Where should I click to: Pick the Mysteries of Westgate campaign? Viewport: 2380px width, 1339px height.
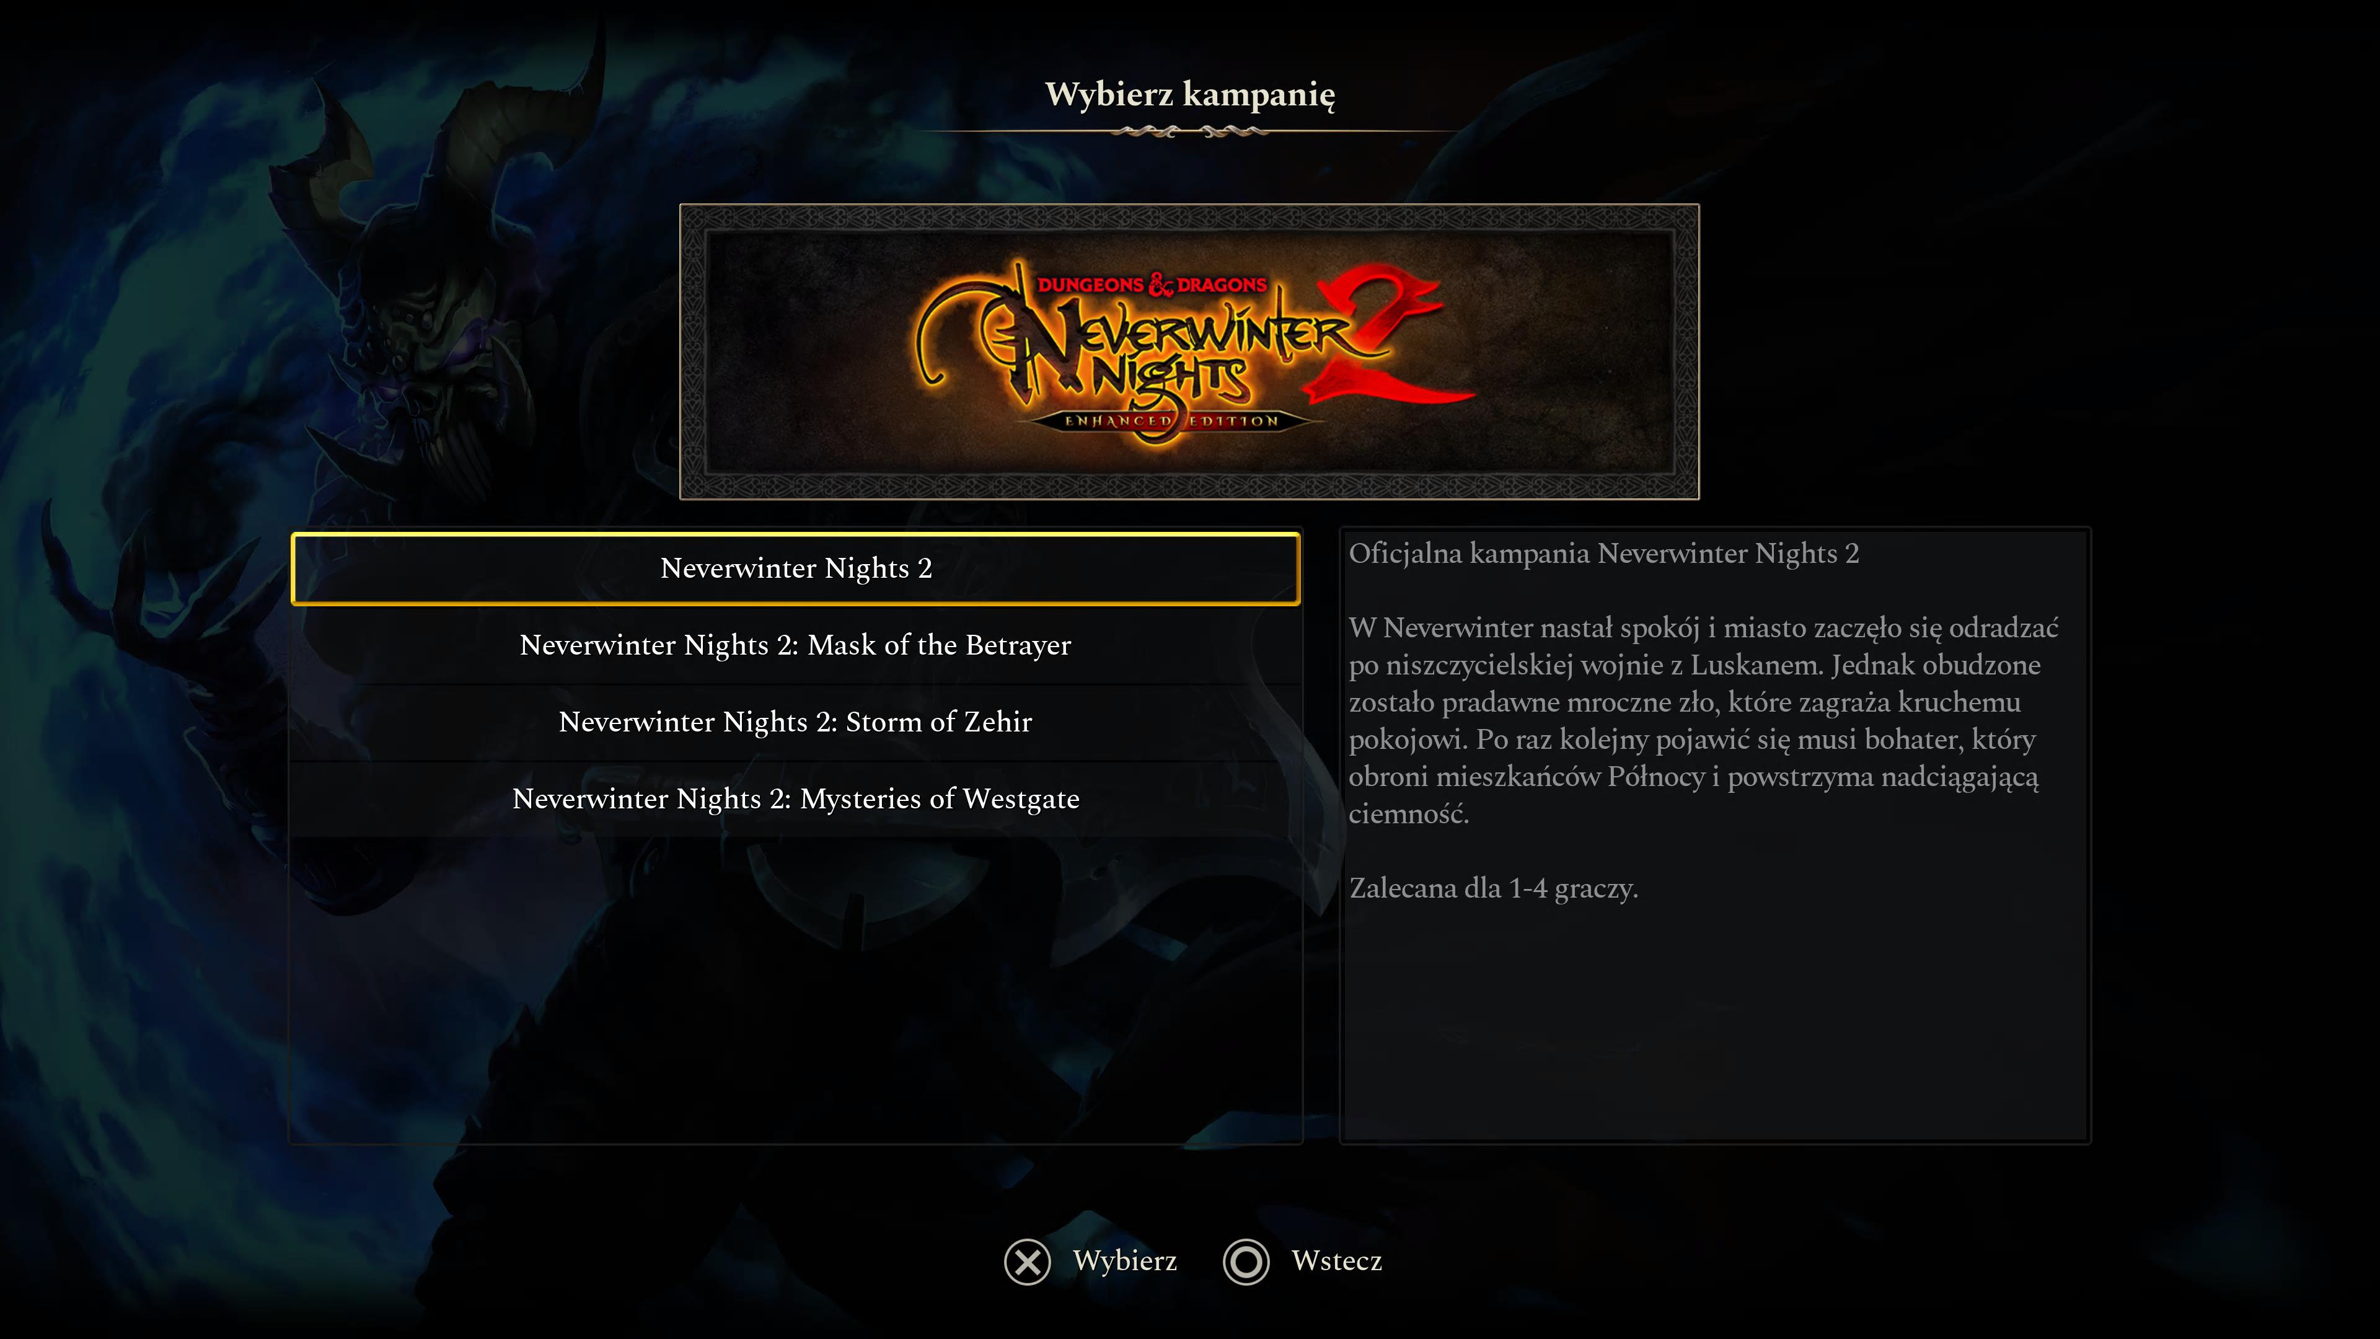(x=795, y=798)
